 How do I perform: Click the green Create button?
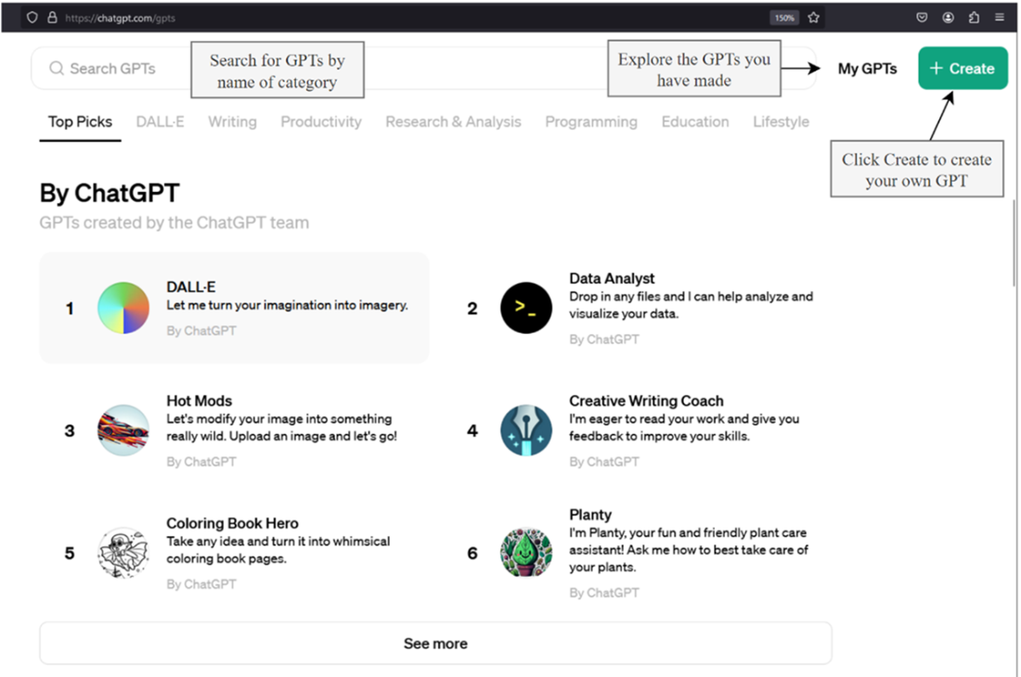click(963, 69)
